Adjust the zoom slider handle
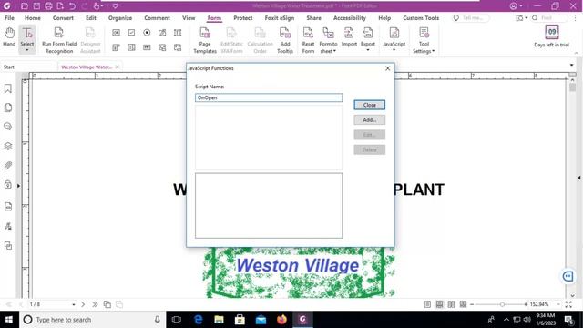583x328 pixels. (x=502, y=304)
